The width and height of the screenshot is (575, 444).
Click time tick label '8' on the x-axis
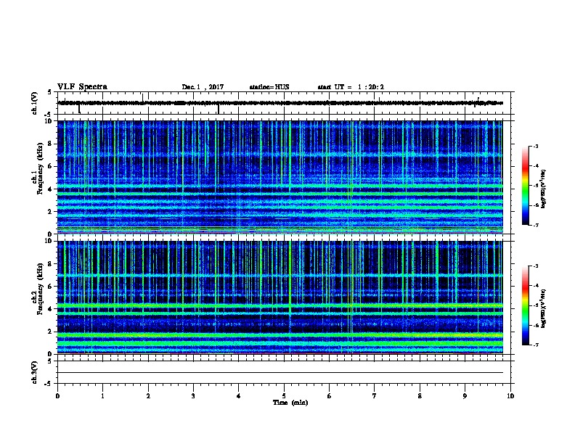click(420, 396)
